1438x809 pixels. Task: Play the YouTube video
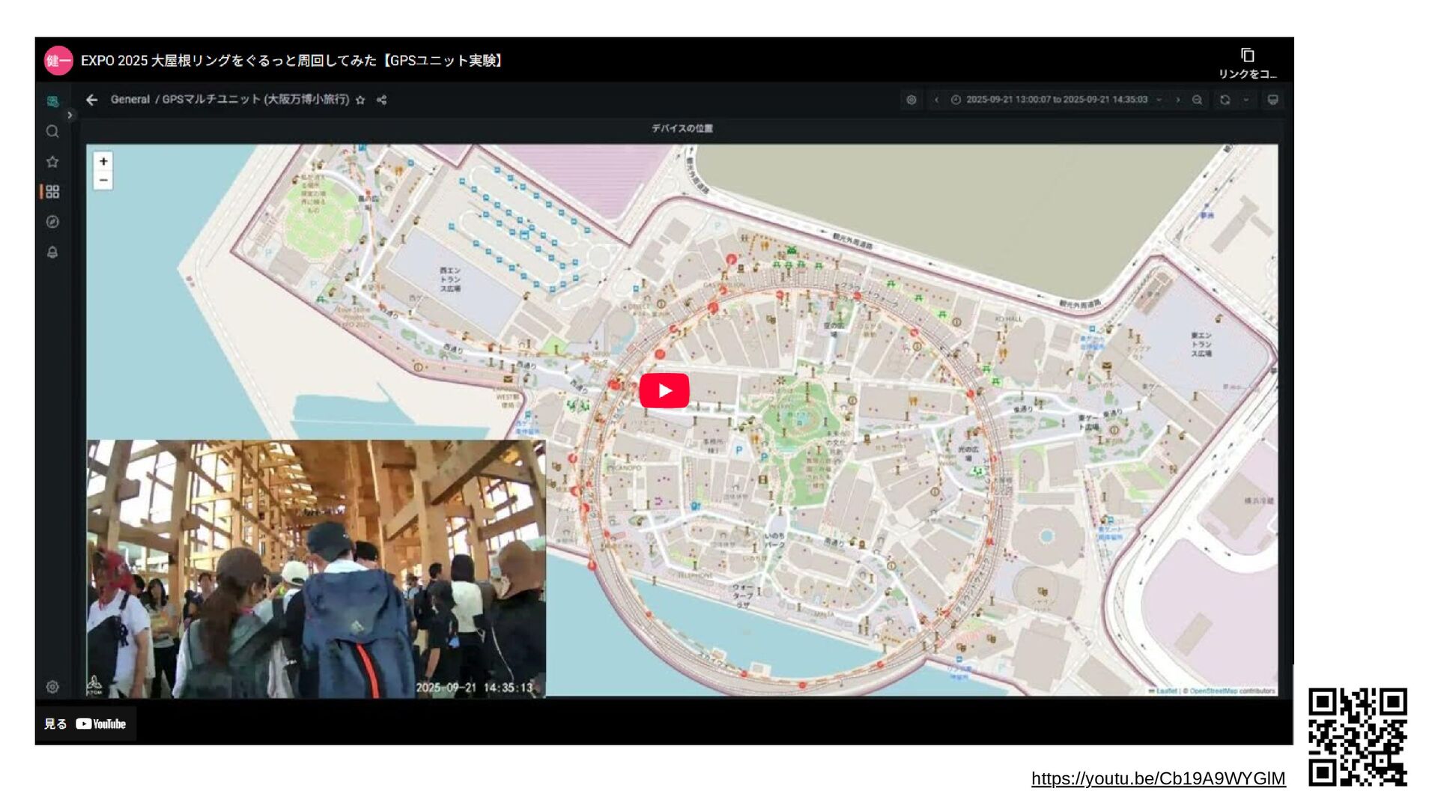664,390
